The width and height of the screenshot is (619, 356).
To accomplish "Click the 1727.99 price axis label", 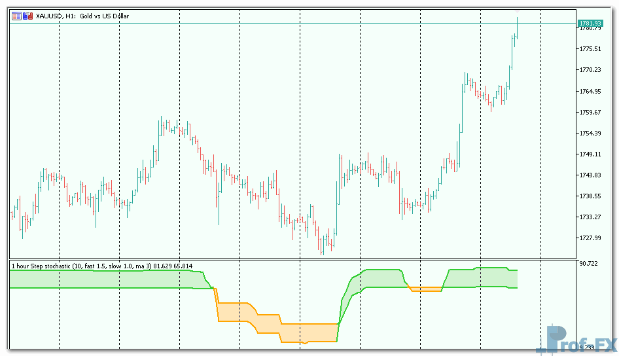I will 590,238.
